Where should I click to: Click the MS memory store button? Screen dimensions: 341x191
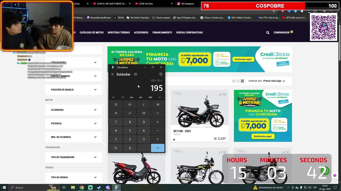tap(151, 97)
